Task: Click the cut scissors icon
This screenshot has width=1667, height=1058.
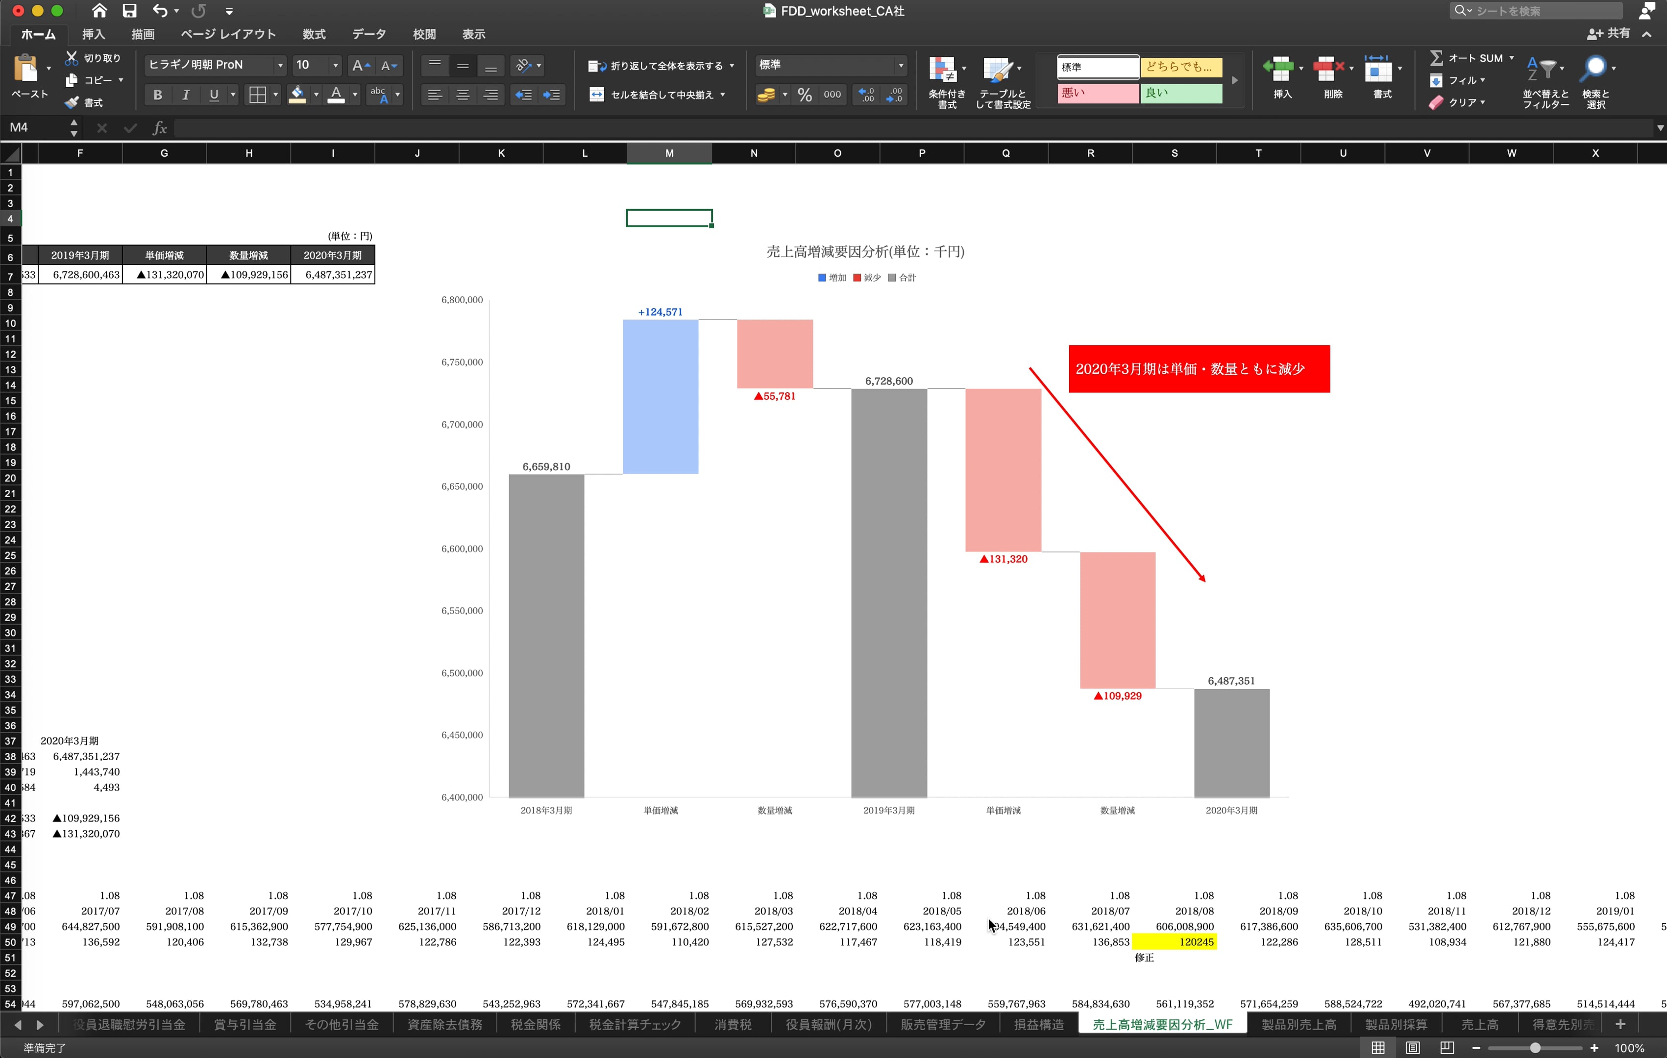Action: point(72,58)
